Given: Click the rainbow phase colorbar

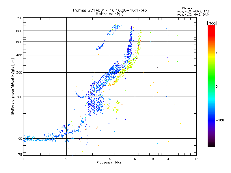Looking at the screenshot, I should pos(211,86).
